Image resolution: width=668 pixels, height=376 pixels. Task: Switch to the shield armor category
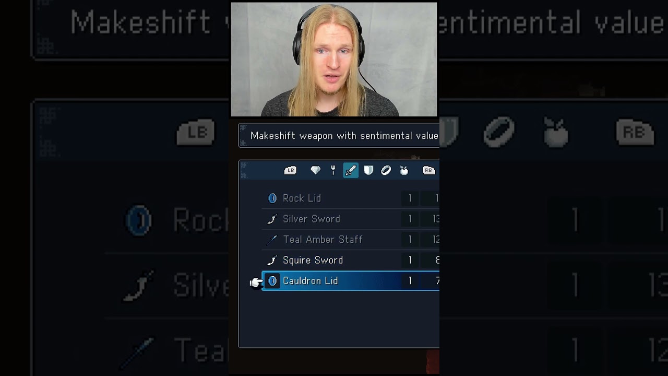click(368, 170)
